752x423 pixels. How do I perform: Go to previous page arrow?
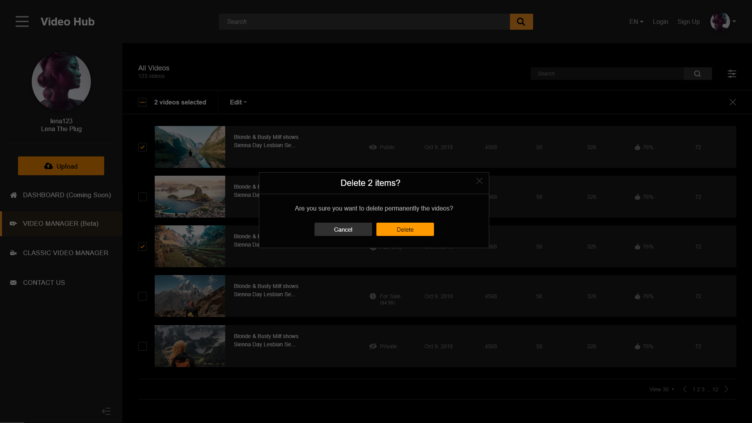(685, 389)
